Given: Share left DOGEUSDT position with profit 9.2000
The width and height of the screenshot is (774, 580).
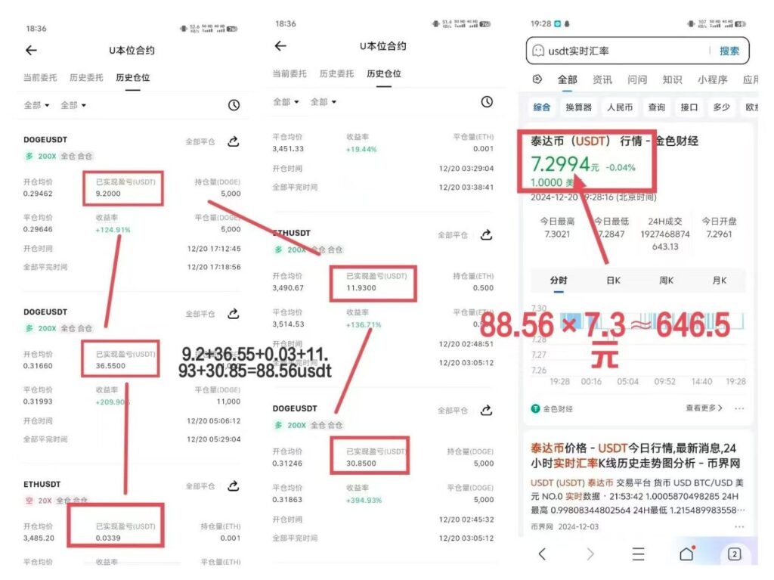Looking at the screenshot, I should [x=234, y=142].
